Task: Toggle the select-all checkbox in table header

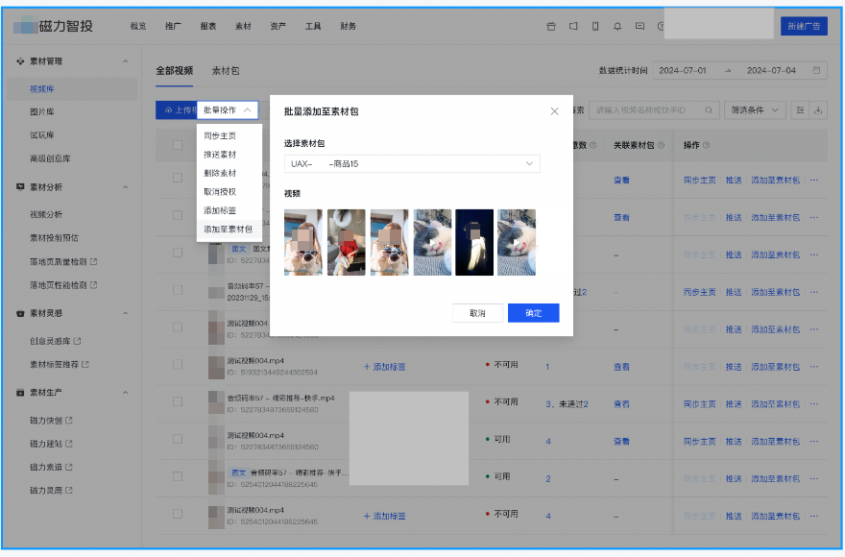Action: (178, 146)
